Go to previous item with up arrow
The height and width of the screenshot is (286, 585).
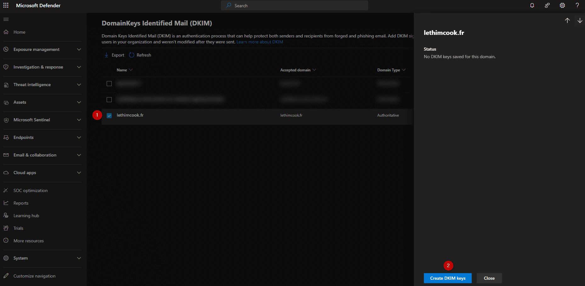pyautogui.click(x=567, y=20)
